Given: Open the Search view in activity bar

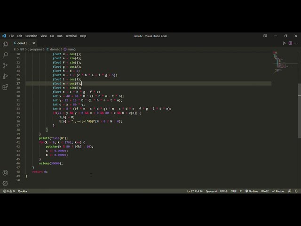Looking at the screenshot, I should click(x=5, y=55).
